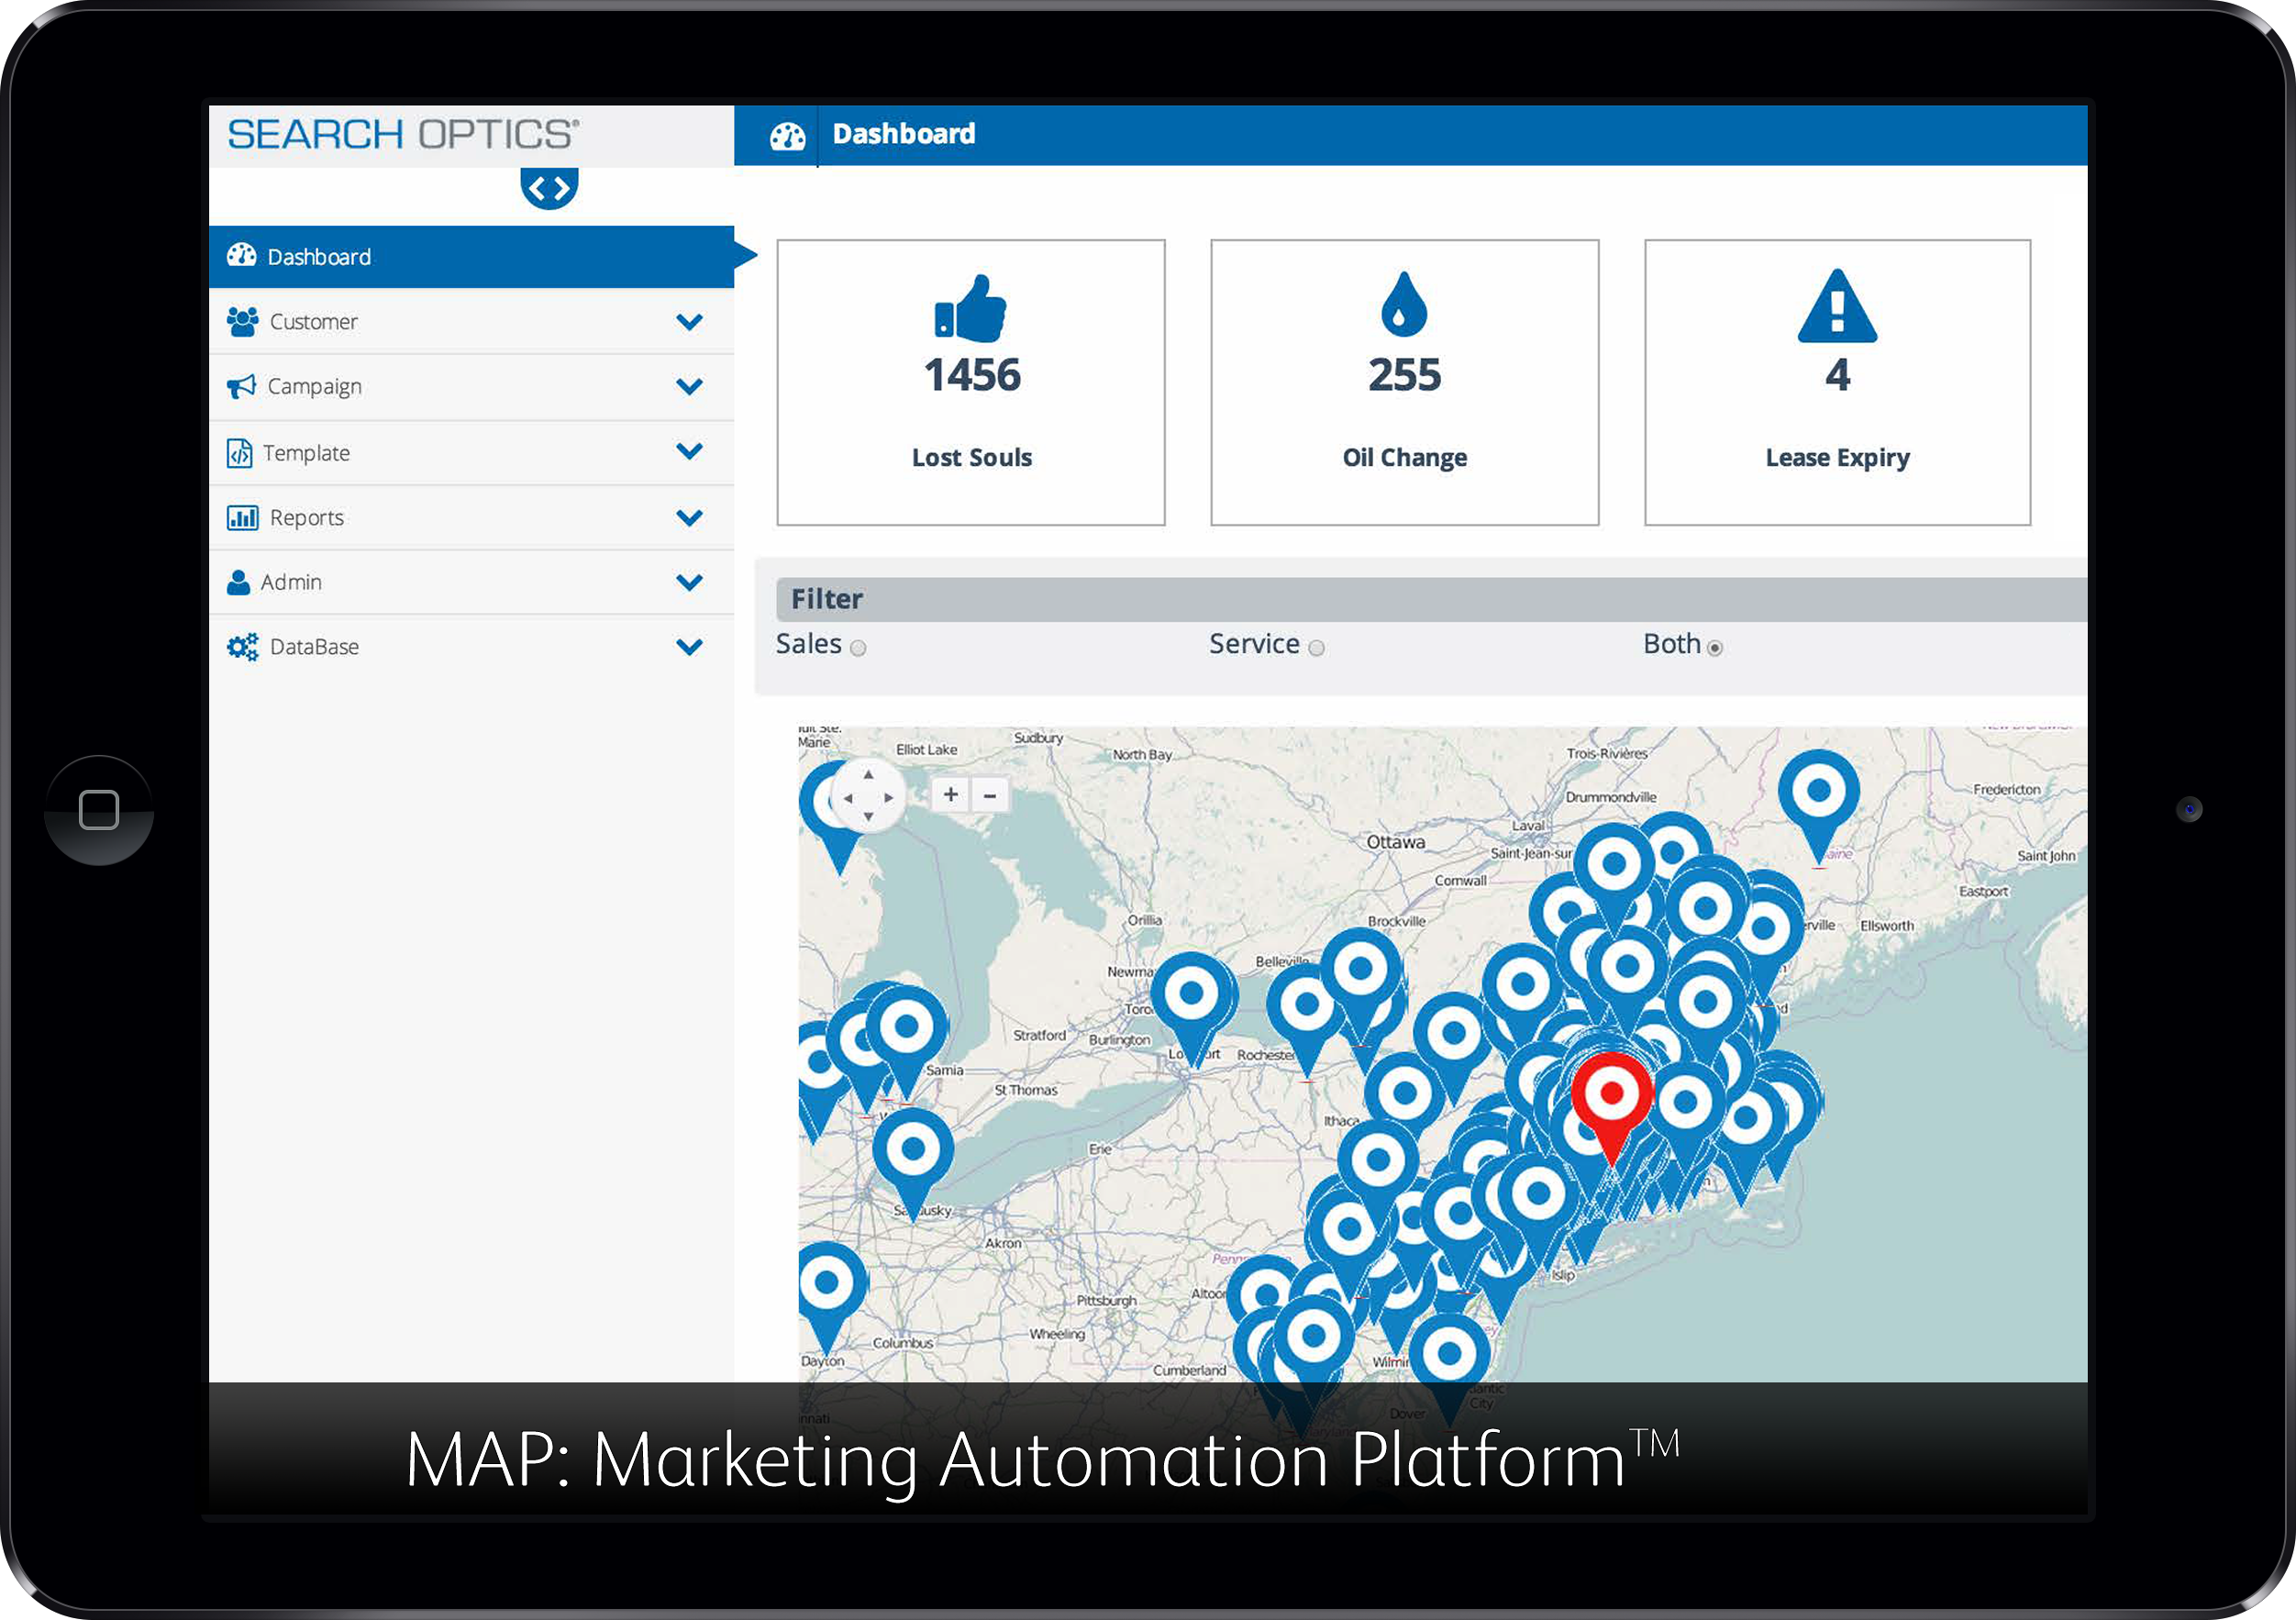Viewport: 2296px width, 1620px height.
Task: Zoom in the map with plus button
Action: coord(951,795)
